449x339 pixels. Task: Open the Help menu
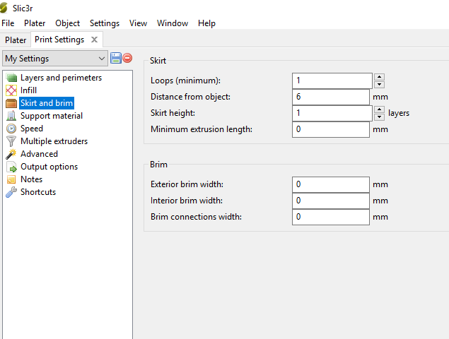point(206,23)
